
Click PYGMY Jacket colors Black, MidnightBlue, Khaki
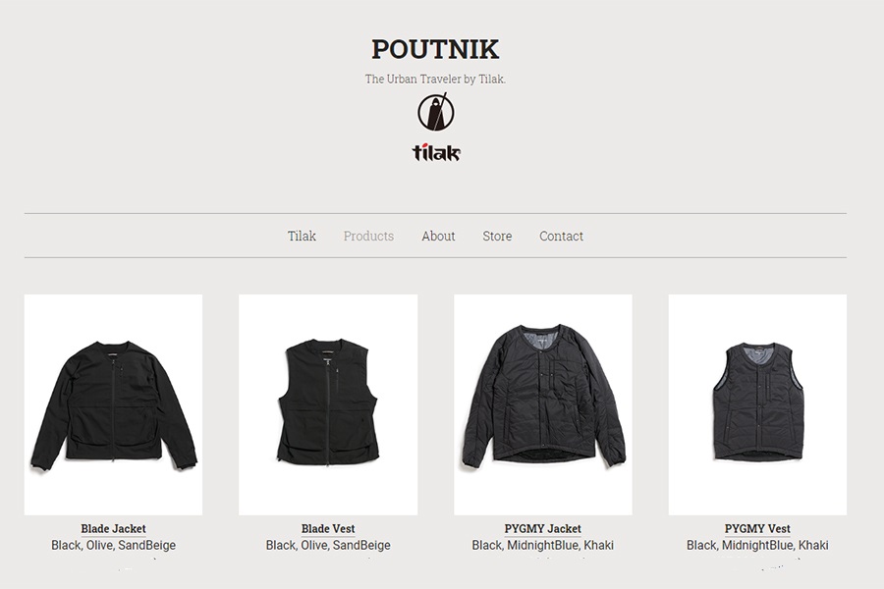[543, 545]
